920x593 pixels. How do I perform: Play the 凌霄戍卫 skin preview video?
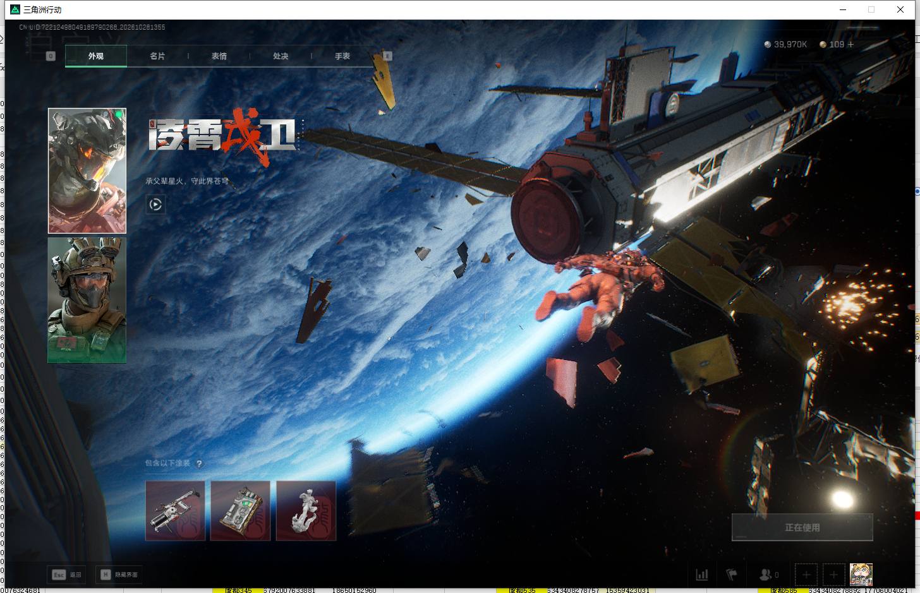(155, 205)
